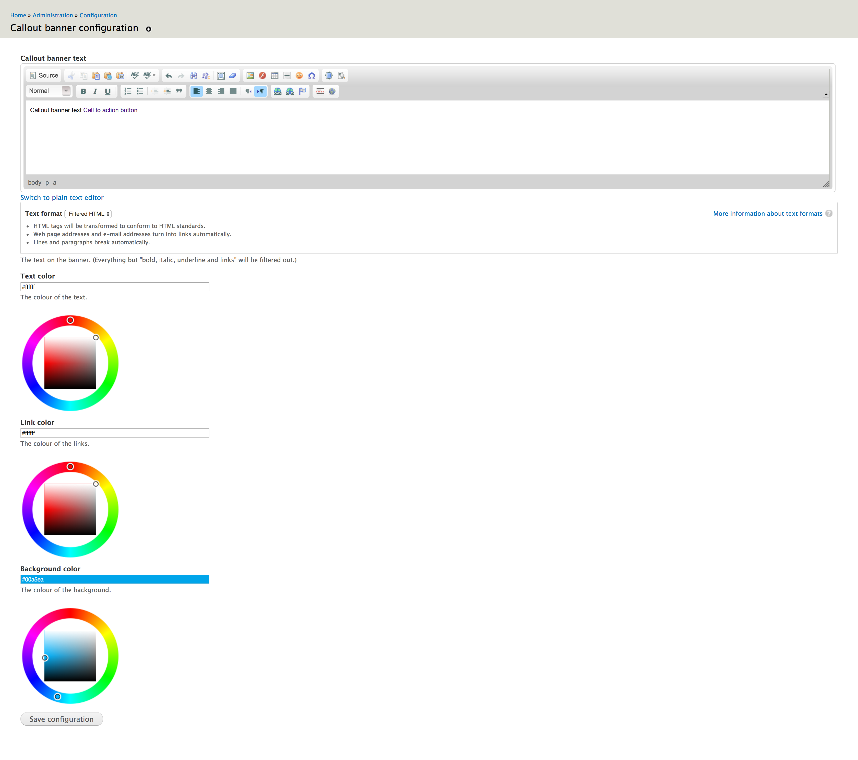Click the Insert Link icon
858x760 pixels.
pos(278,91)
